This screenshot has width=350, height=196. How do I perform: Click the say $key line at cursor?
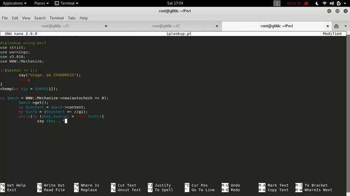point(52,121)
